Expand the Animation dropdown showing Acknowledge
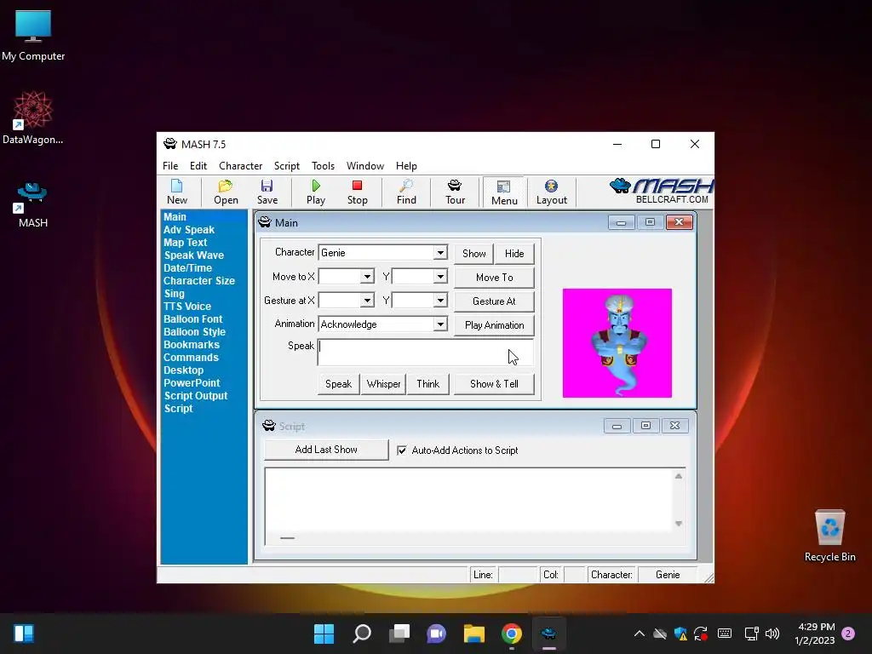 440,324
